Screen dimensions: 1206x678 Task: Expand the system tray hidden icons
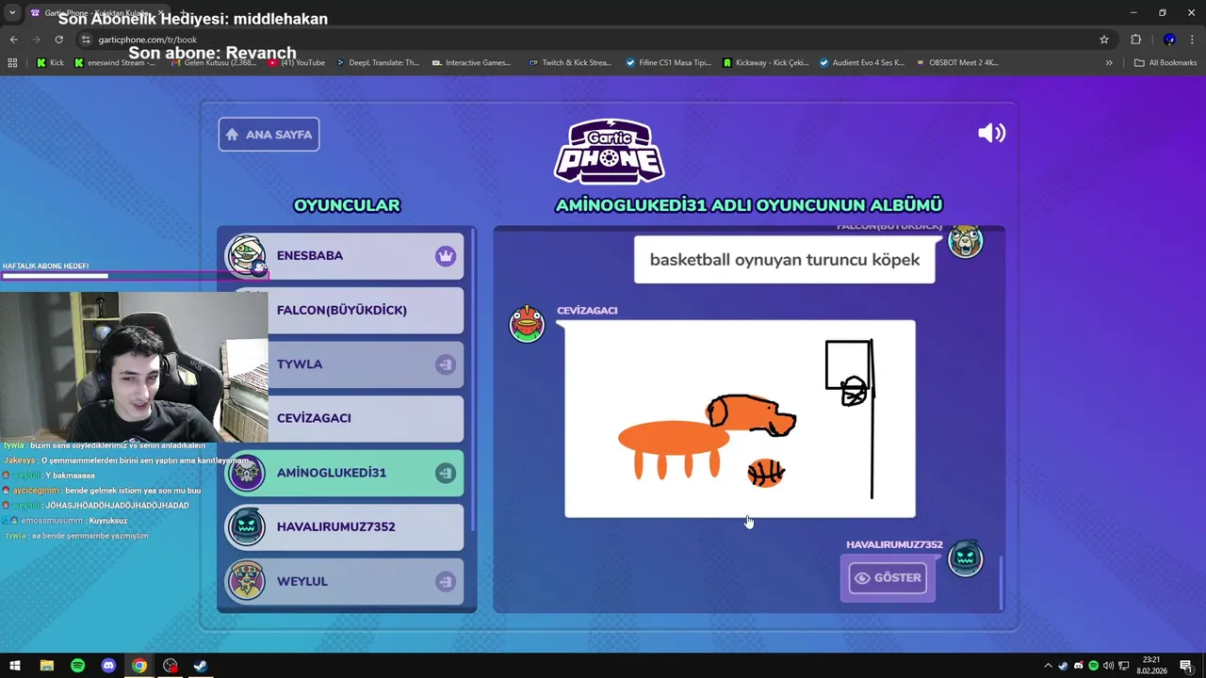(1048, 666)
